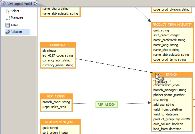This screenshot has width=195, height=134.
Task: Click the product_group: myFirstMN attribute
Action: 171,119
